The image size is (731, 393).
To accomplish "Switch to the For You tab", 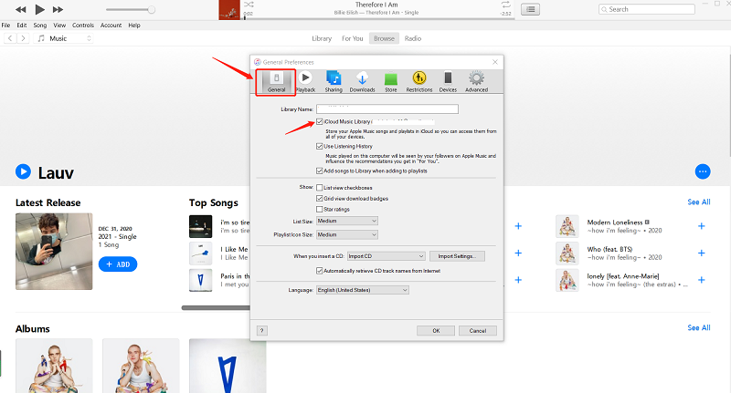I will pyautogui.click(x=352, y=38).
